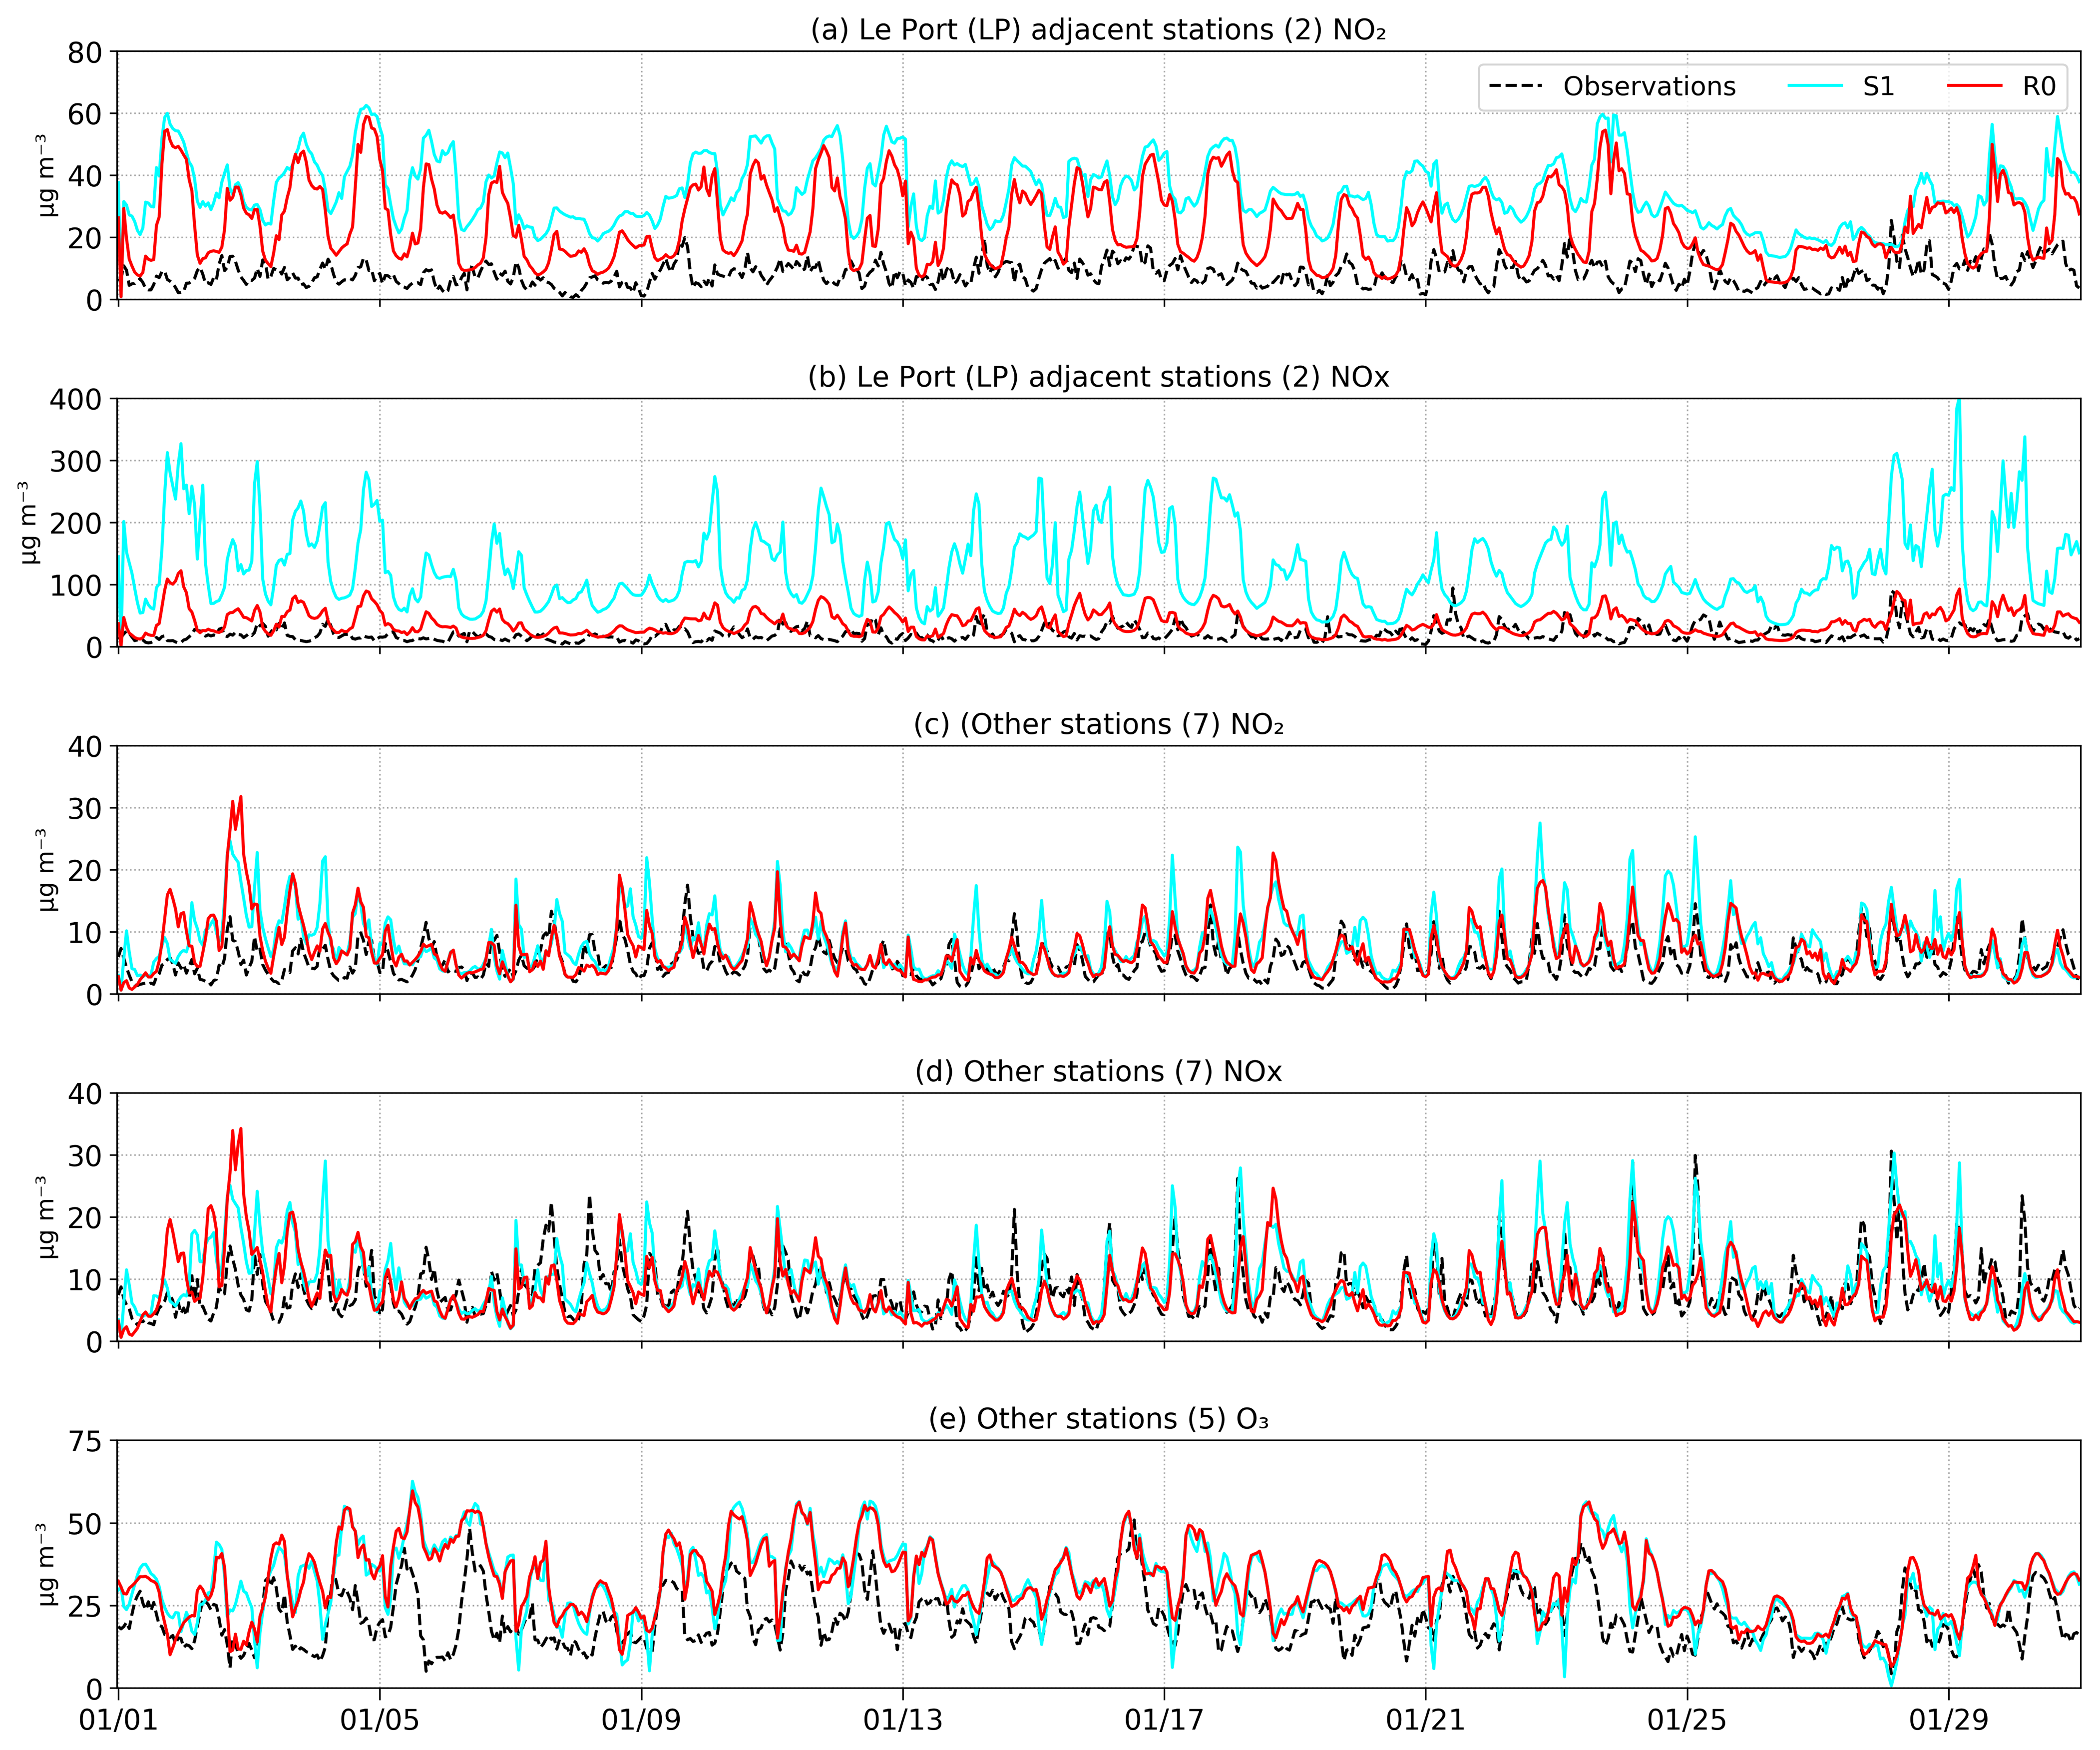Image resolution: width=2100 pixels, height=1750 pixels.
Task: Click the 75 y-axis tick of O₃ panel
Action: coord(85,1442)
